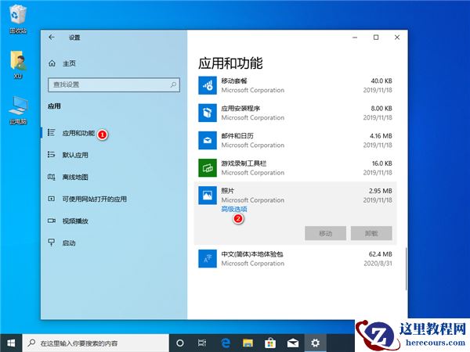Viewport: 470px width, 352px height.
Task: Open the 主页 home icon
Action: [x=52, y=63]
